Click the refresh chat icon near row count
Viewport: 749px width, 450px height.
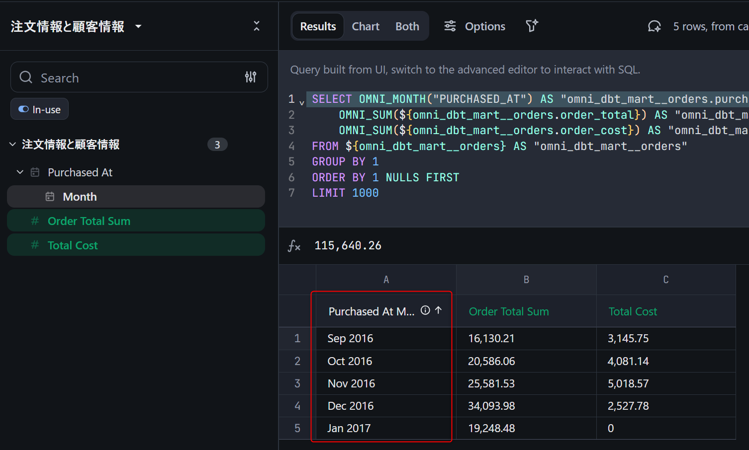(x=654, y=26)
